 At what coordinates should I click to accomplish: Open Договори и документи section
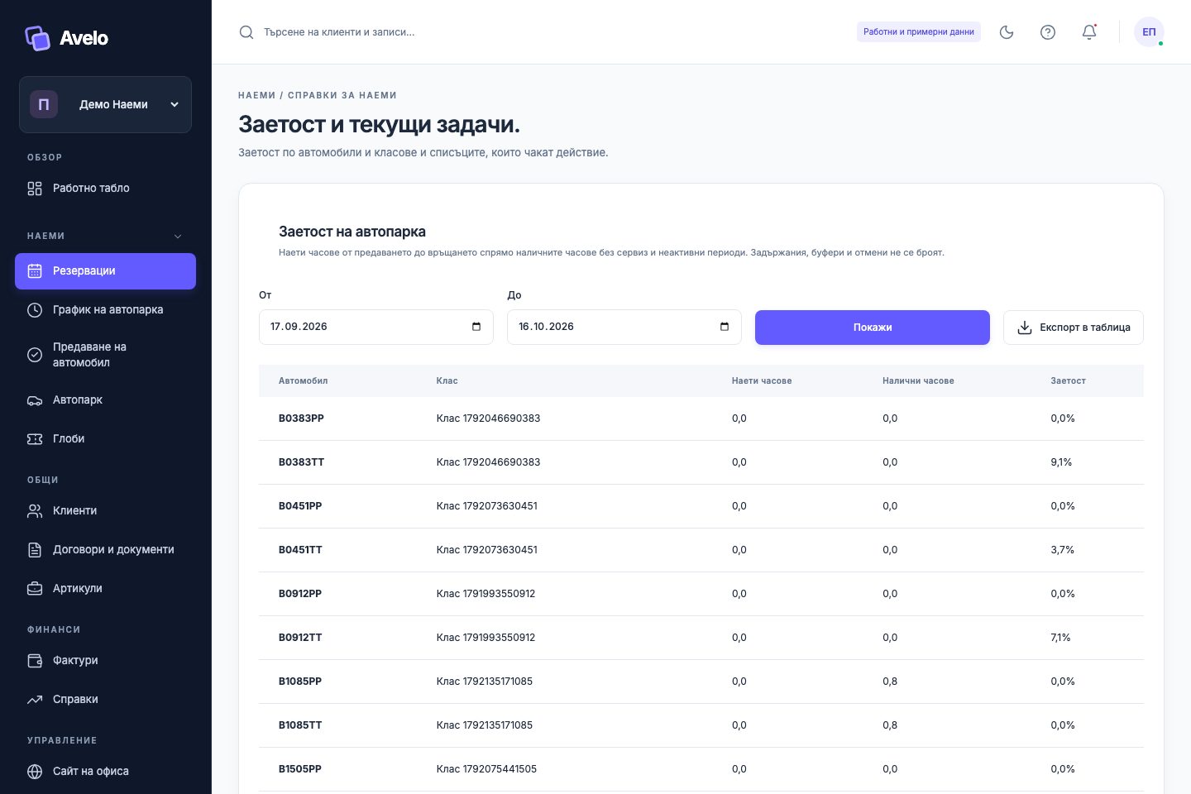pyautogui.click(x=105, y=550)
